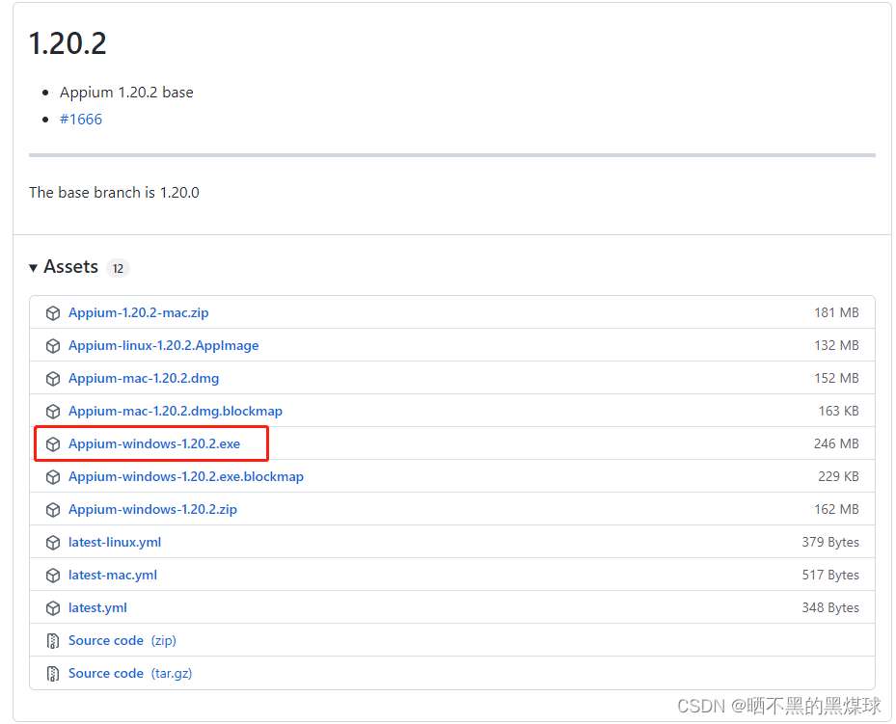Click the package icon beside Appium-mac-1.20.2.dmg

click(x=53, y=379)
